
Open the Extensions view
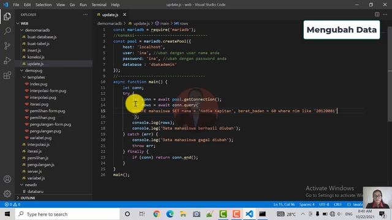7,75
